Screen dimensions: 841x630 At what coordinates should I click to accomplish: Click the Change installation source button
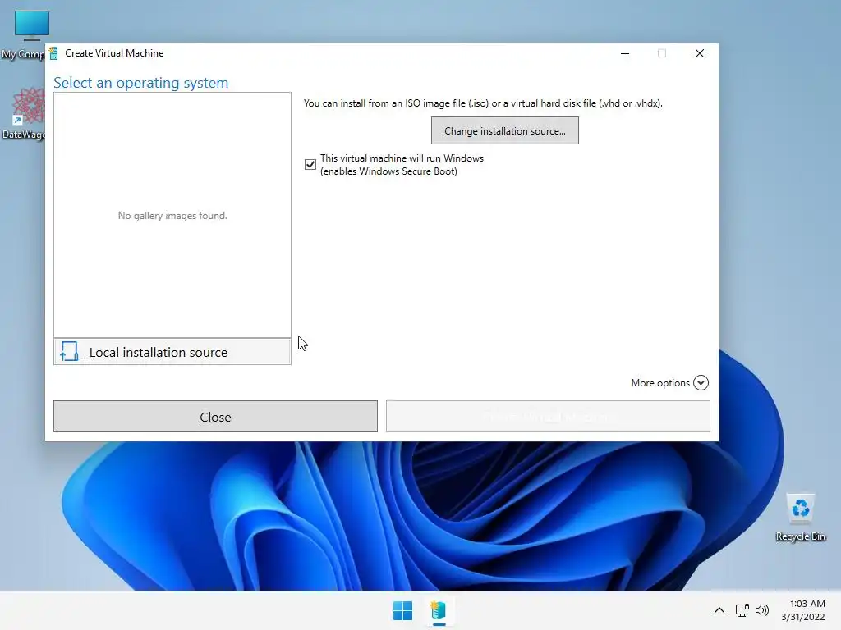click(505, 130)
